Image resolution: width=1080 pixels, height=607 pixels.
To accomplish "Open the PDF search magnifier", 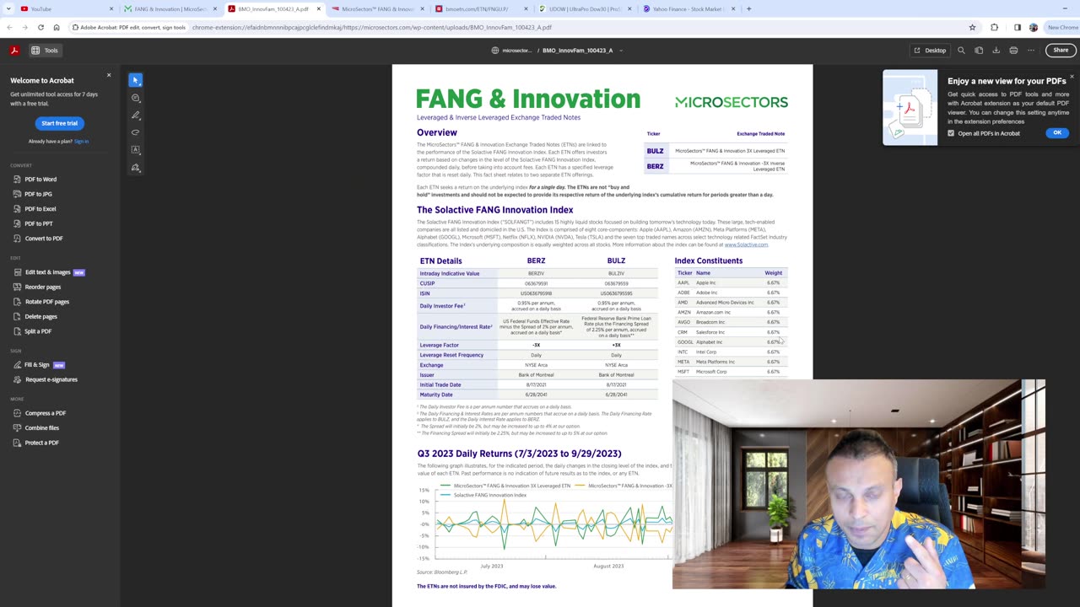I will tap(961, 51).
